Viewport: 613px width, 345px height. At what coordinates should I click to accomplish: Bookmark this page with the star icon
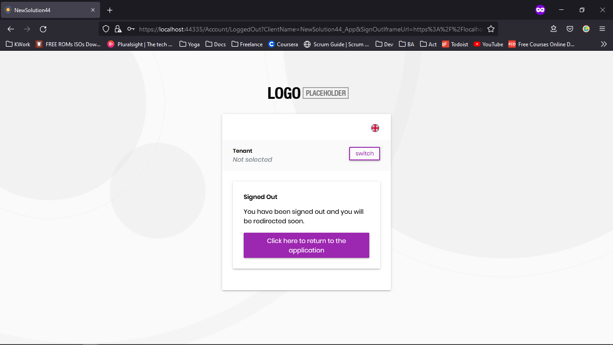pyautogui.click(x=491, y=29)
